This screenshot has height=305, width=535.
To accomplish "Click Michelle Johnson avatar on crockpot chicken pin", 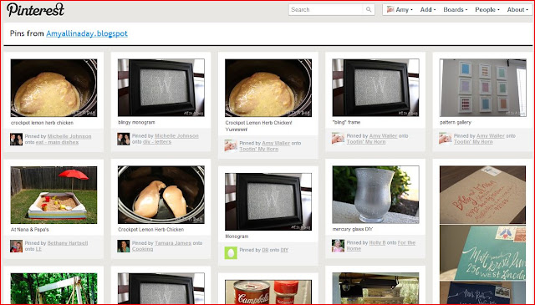I will coord(17,140).
